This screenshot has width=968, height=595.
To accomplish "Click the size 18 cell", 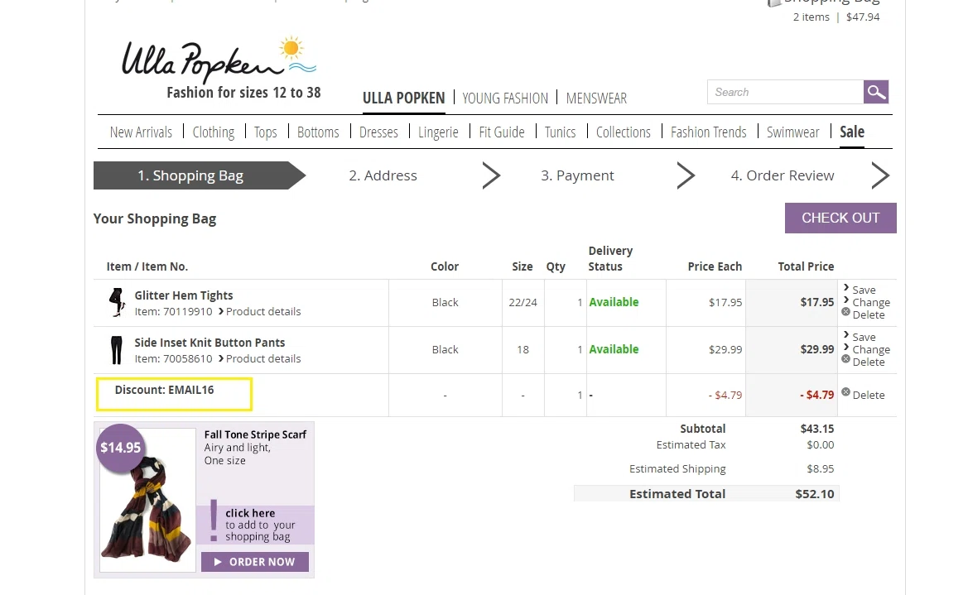I will coord(523,349).
